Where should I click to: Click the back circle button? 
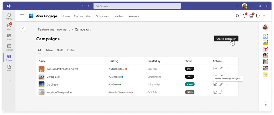(x=23, y=29)
